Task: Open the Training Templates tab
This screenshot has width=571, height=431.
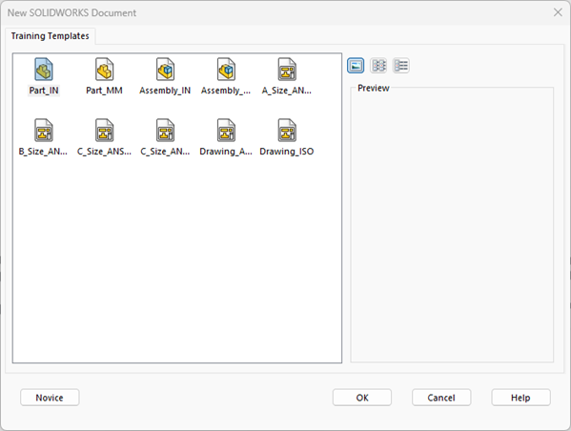Action: coord(51,36)
